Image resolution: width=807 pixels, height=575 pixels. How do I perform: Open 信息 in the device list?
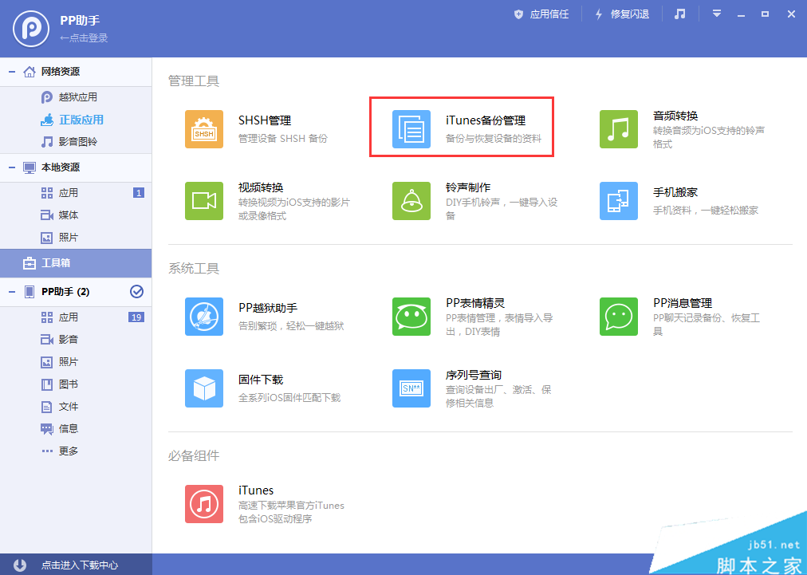pyautogui.click(x=77, y=429)
